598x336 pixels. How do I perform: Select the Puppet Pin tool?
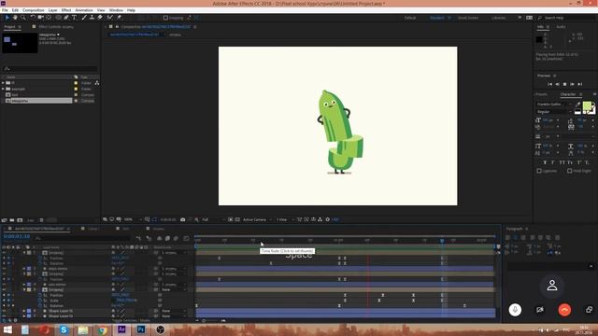point(119,18)
